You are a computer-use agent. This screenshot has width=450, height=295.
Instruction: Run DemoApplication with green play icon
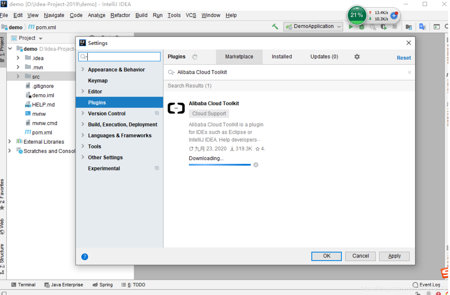351,27
